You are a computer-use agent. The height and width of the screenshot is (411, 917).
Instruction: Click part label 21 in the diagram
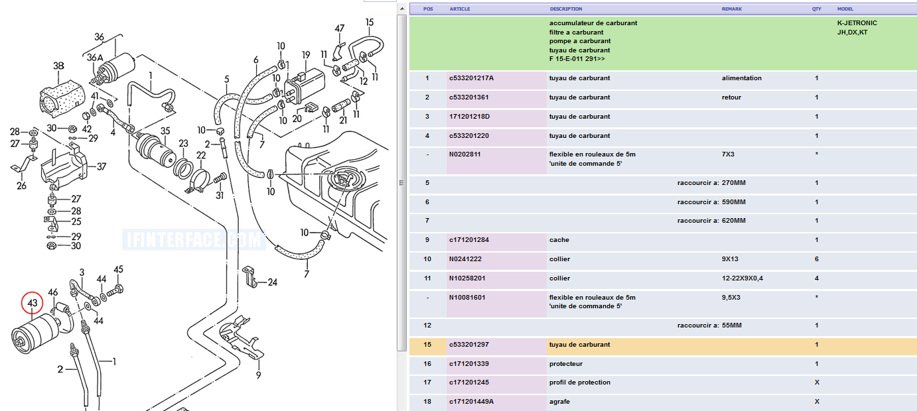343,120
